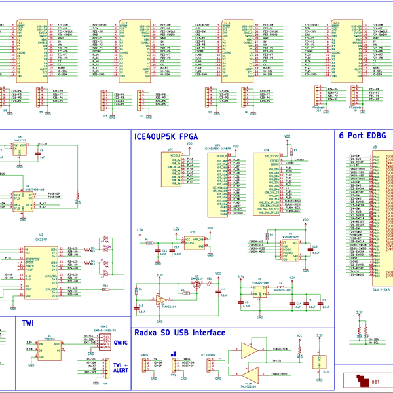Screen dimensions: 393x393
Task: Select the "TWI + ALERT" label
Action: [121, 367]
